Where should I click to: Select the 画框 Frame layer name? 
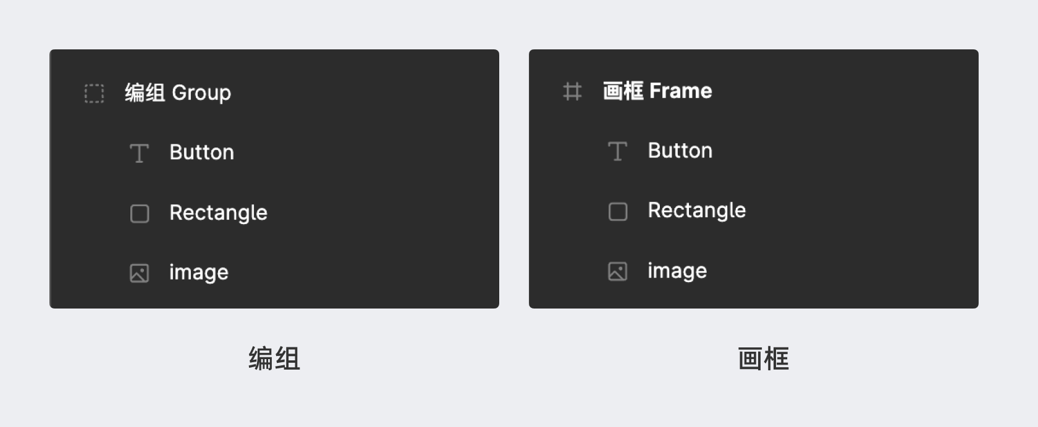(x=657, y=91)
